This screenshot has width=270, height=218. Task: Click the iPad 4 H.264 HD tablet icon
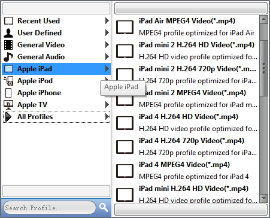pos(125,123)
